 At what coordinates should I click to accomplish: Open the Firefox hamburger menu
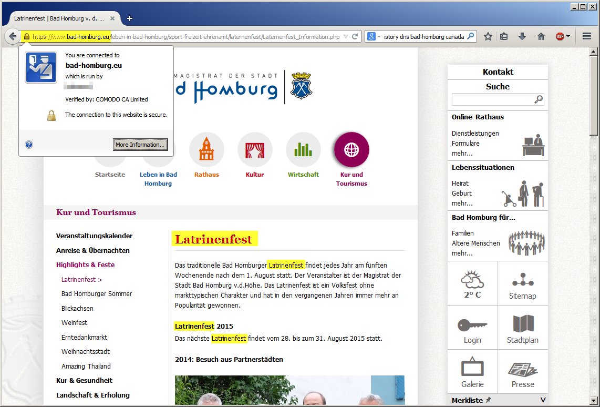click(x=587, y=37)
